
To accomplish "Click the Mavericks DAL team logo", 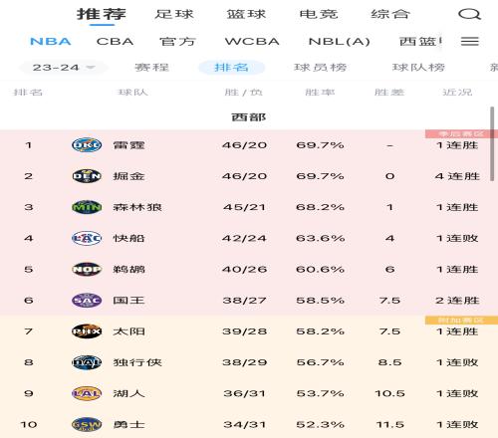I will (x=87, y=362).
